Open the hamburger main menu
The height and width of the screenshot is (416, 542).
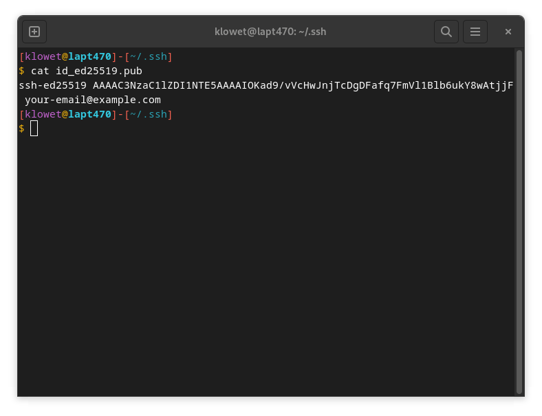[x=475, y=32]
